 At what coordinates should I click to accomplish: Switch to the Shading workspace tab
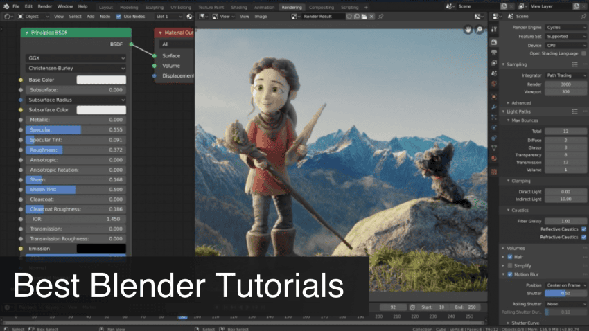239,7
